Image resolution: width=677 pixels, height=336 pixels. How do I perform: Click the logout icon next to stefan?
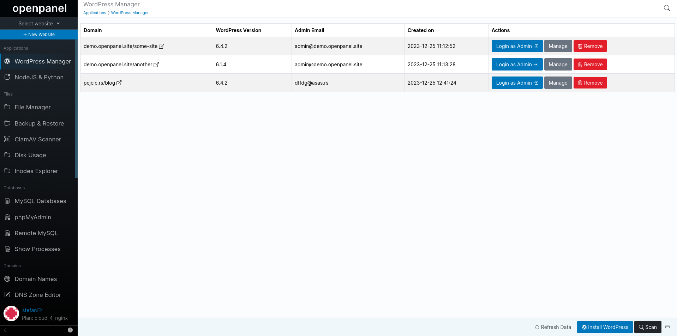click(x=40, y=310)
